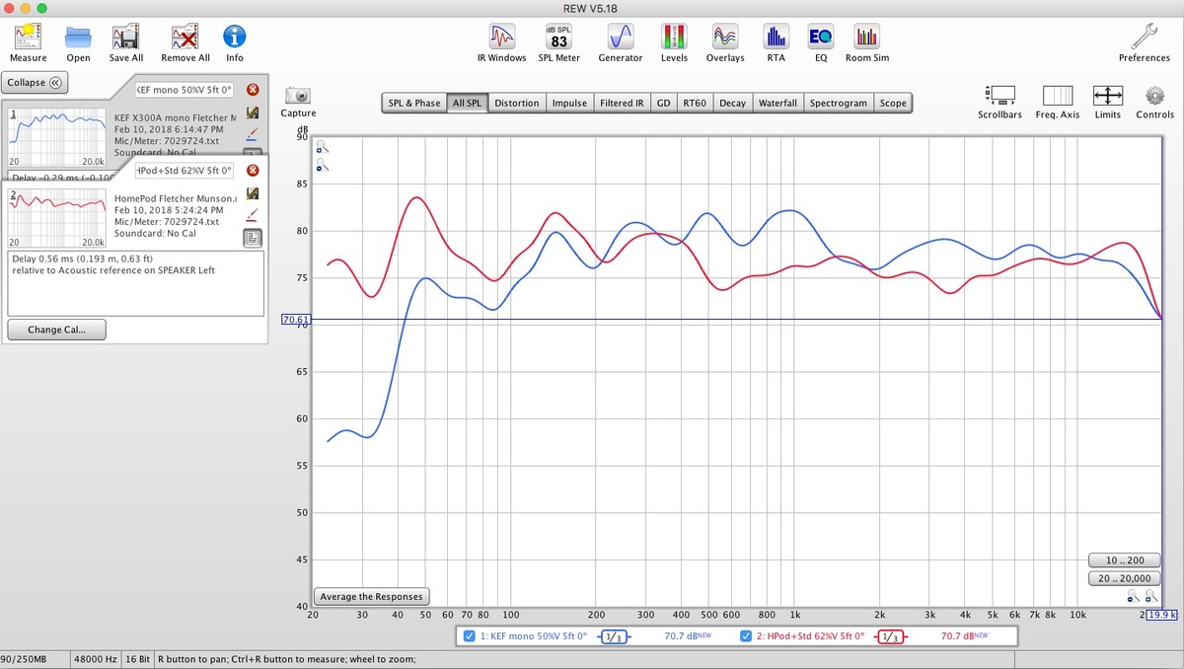Select the All SPL tab

[467, 103]
